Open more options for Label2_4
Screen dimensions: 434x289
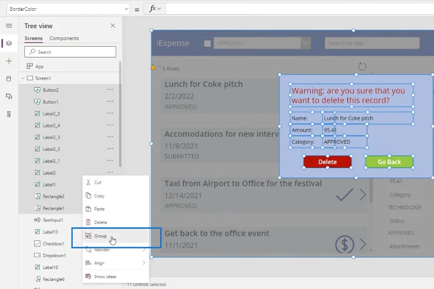click(110, 125)
